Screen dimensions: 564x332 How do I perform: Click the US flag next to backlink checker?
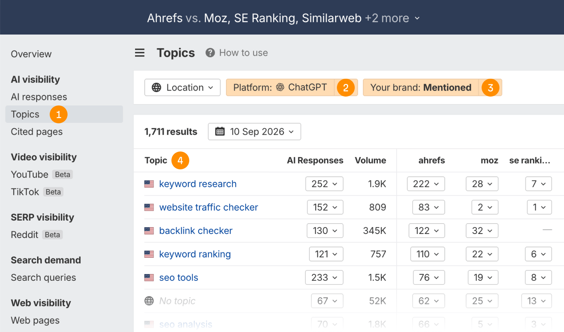coord(149,231)
